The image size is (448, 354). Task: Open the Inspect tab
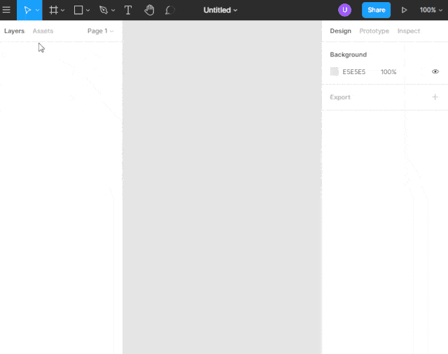[x=409, y=31]
